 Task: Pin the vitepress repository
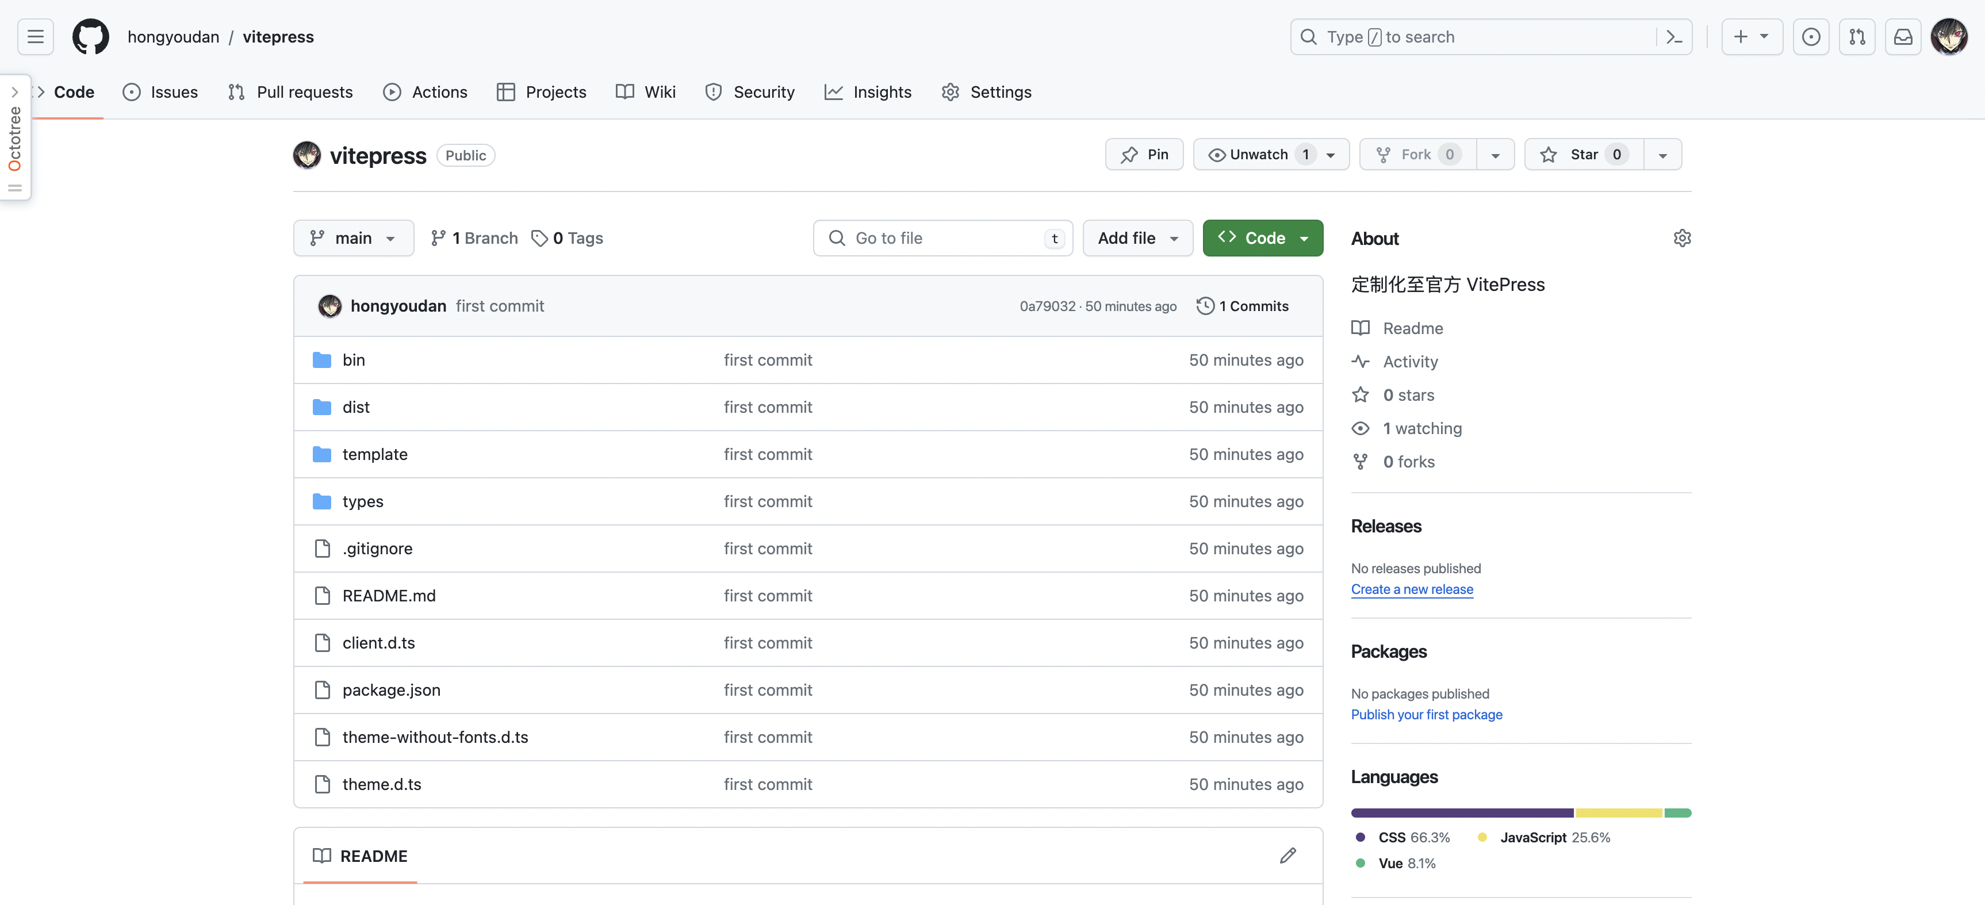(x=1144, y=155)
